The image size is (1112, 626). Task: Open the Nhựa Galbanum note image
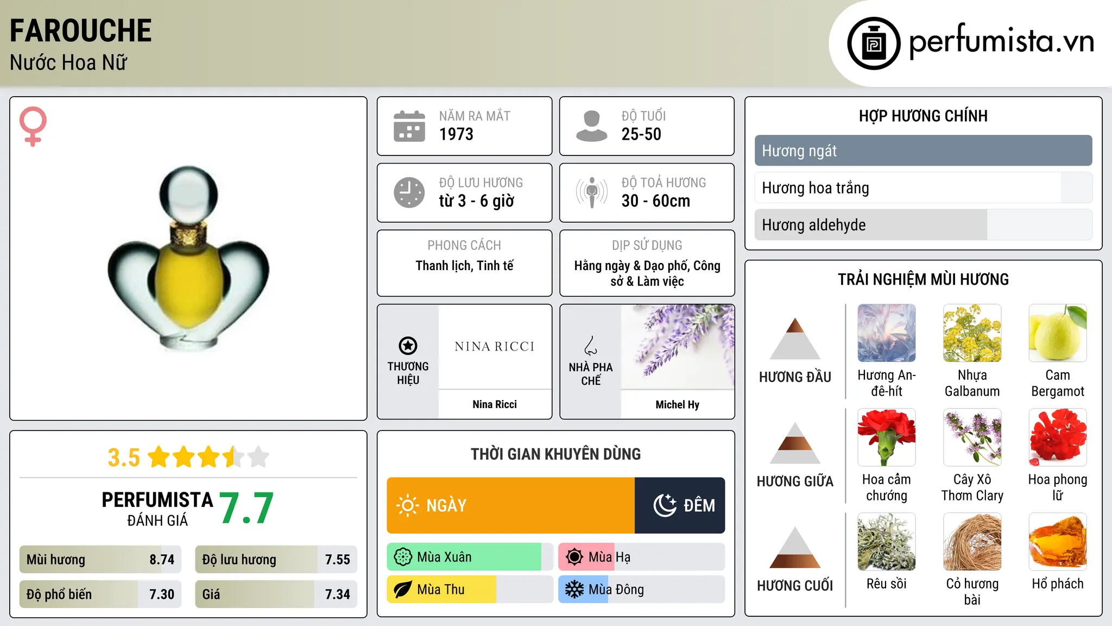coord(972,333)
